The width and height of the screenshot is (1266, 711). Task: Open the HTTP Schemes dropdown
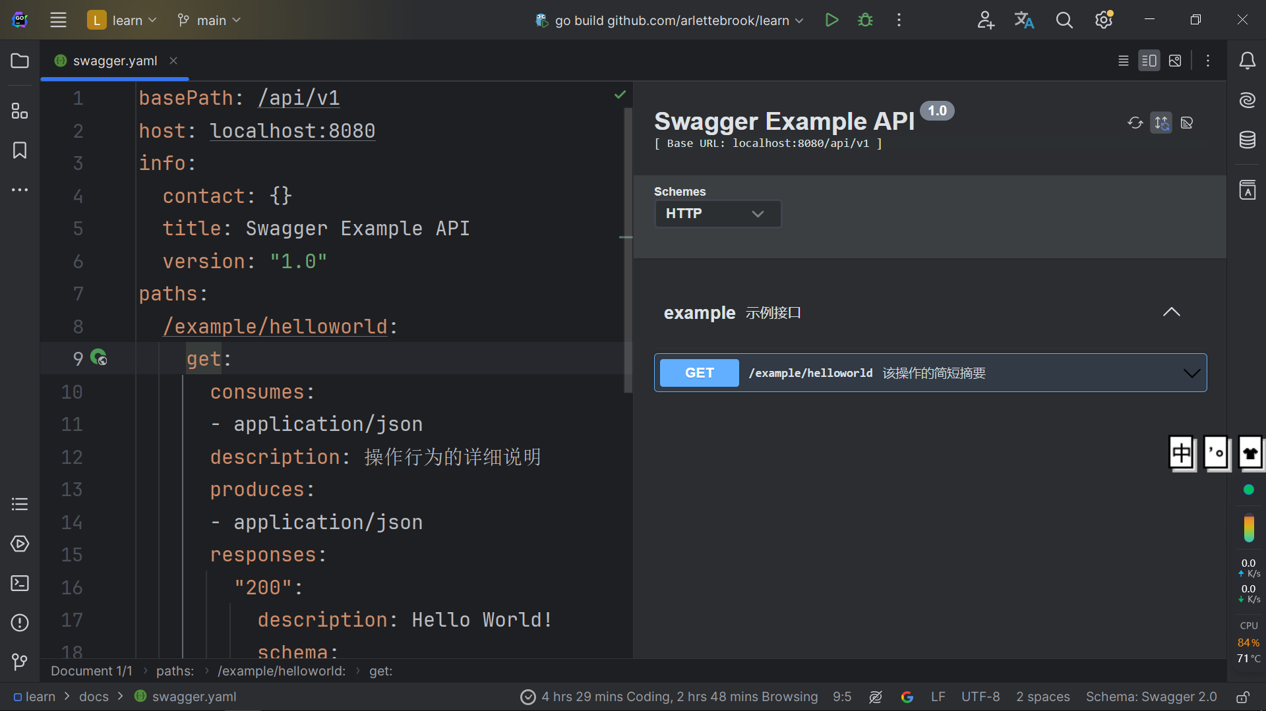pyautogui.click(x=717, y=213)
